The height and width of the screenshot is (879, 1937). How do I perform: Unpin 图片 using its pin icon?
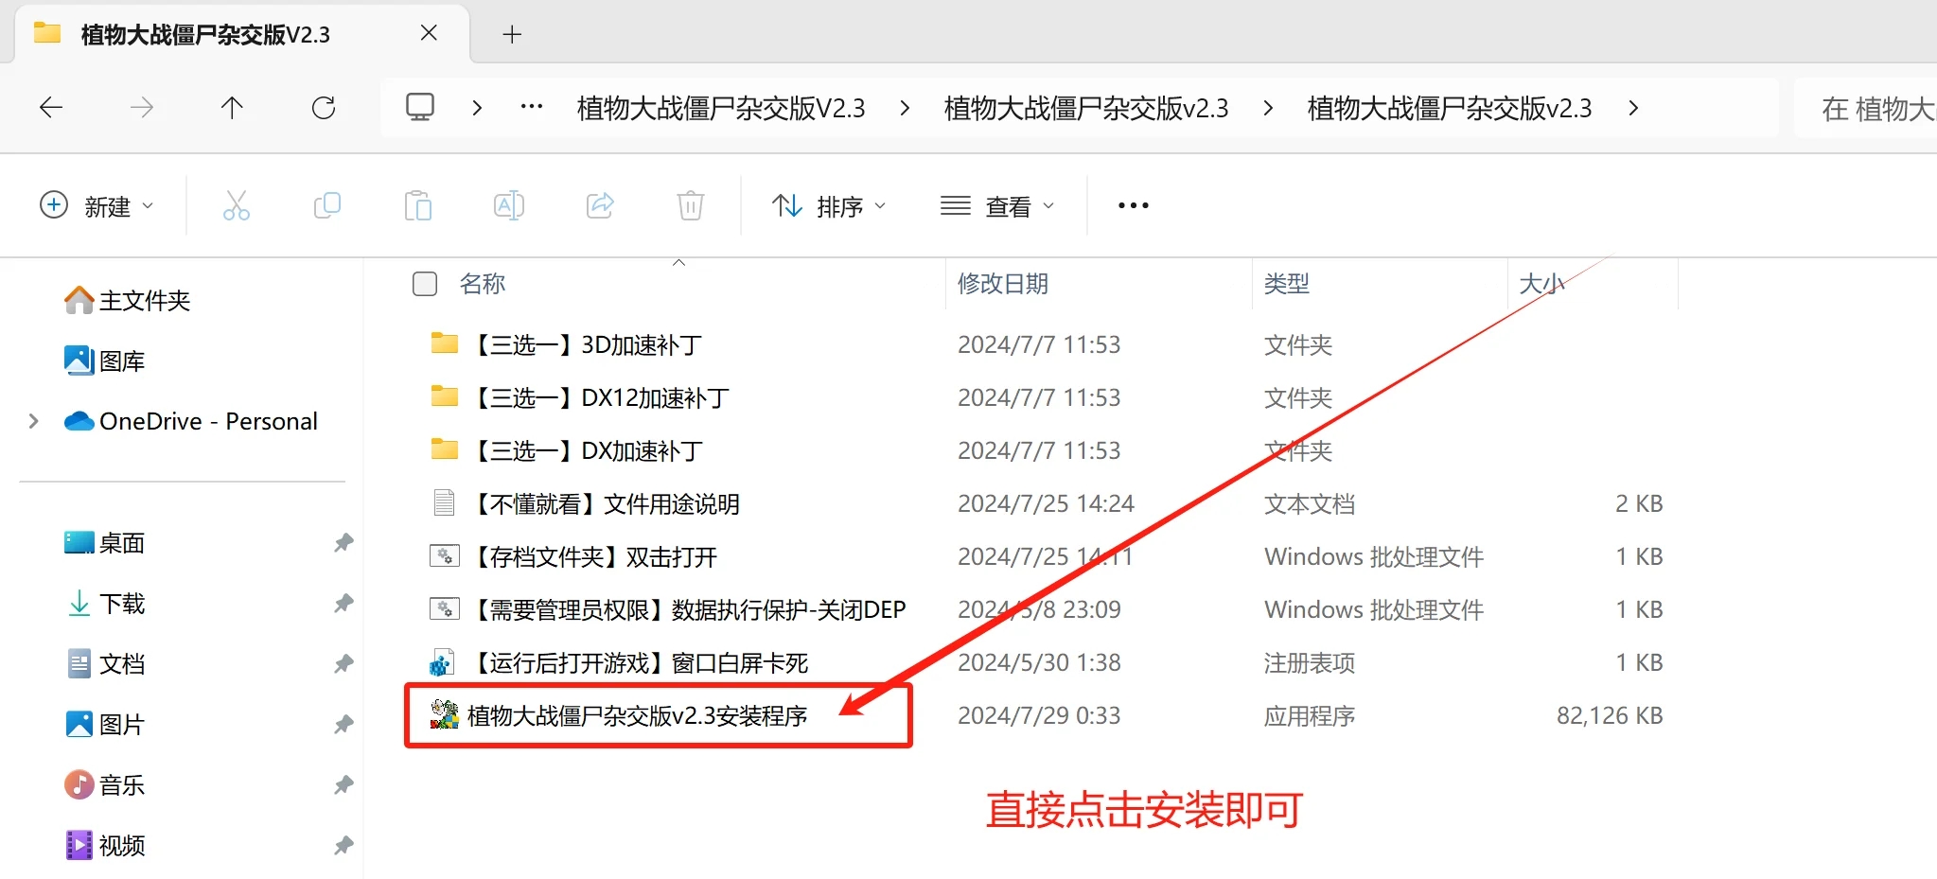(343, 725)
